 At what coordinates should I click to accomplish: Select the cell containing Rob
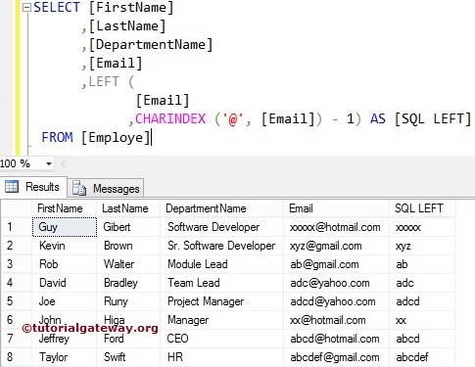65,264
